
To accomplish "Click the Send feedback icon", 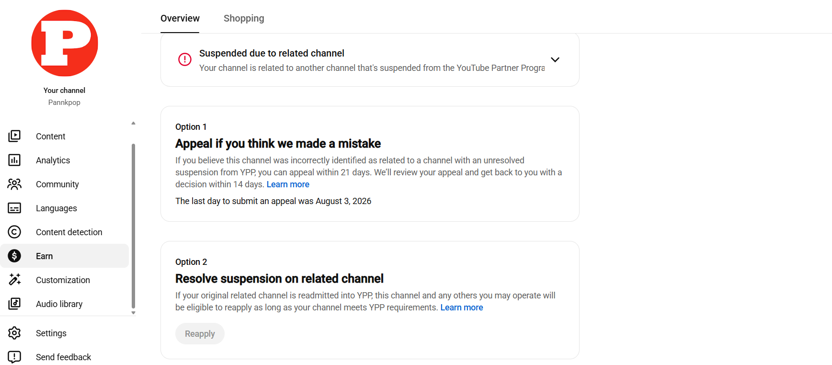I will [x=14, y=357].
